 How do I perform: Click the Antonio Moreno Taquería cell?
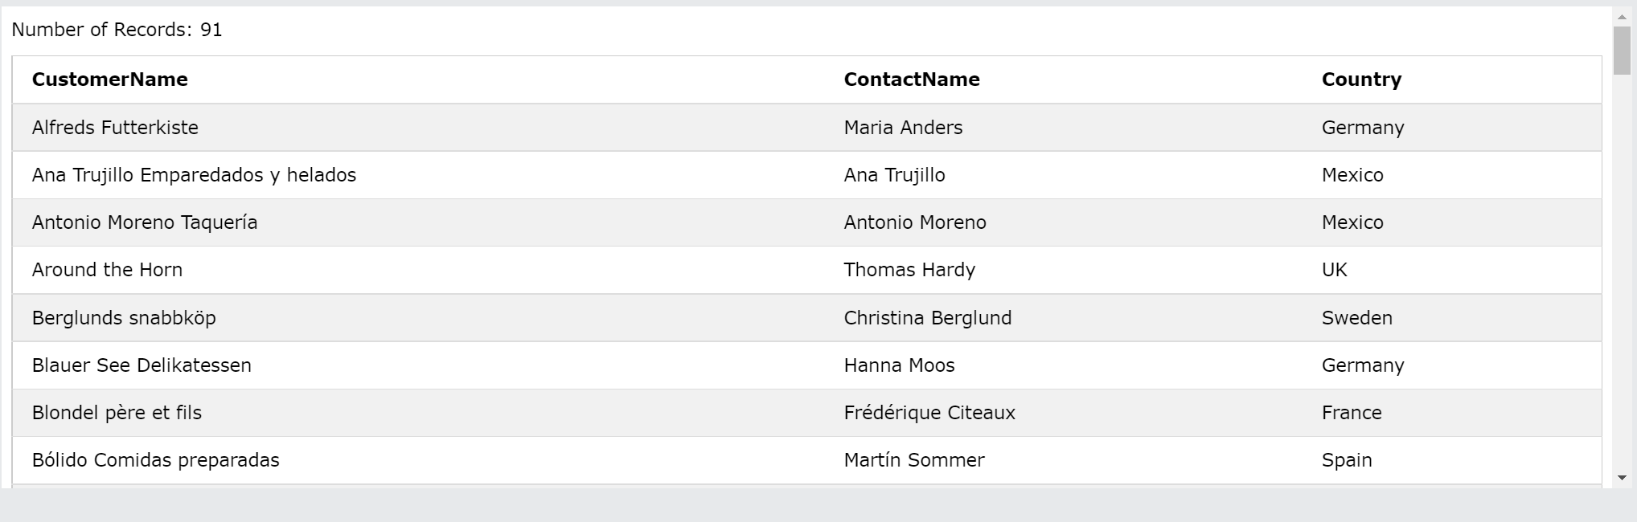[145, 222]
